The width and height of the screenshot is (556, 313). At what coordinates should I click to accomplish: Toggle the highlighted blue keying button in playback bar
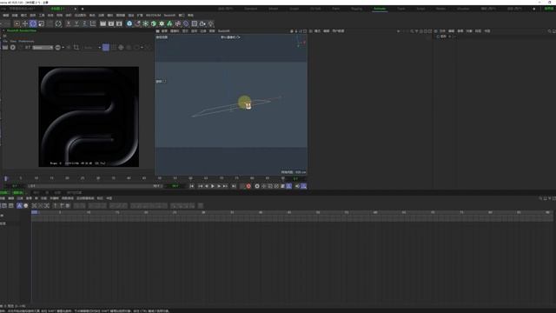[289, 186]
